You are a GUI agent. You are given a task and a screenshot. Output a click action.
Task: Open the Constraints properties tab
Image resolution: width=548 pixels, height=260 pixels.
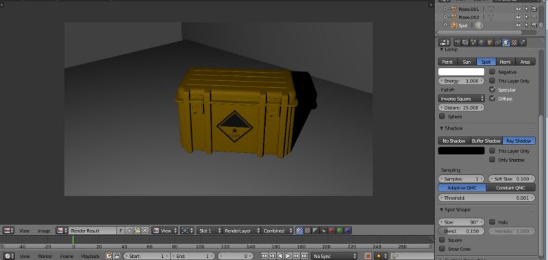tap(498, 43)
